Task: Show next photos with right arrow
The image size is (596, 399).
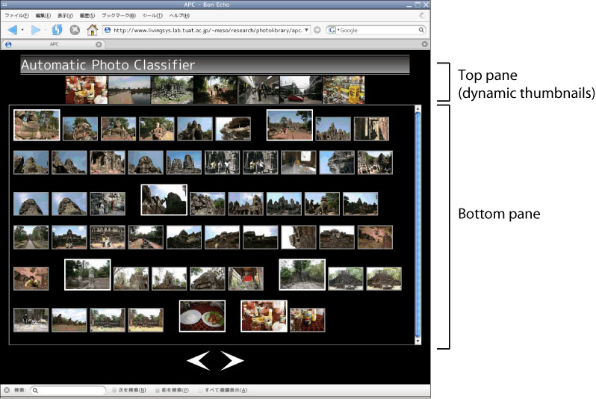Action: (232, 362)
